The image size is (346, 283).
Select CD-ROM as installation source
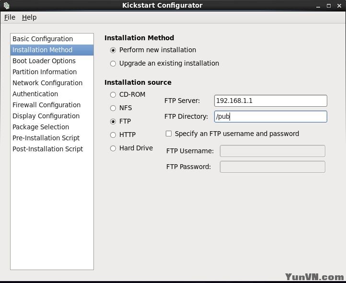(x=113, y=95)
